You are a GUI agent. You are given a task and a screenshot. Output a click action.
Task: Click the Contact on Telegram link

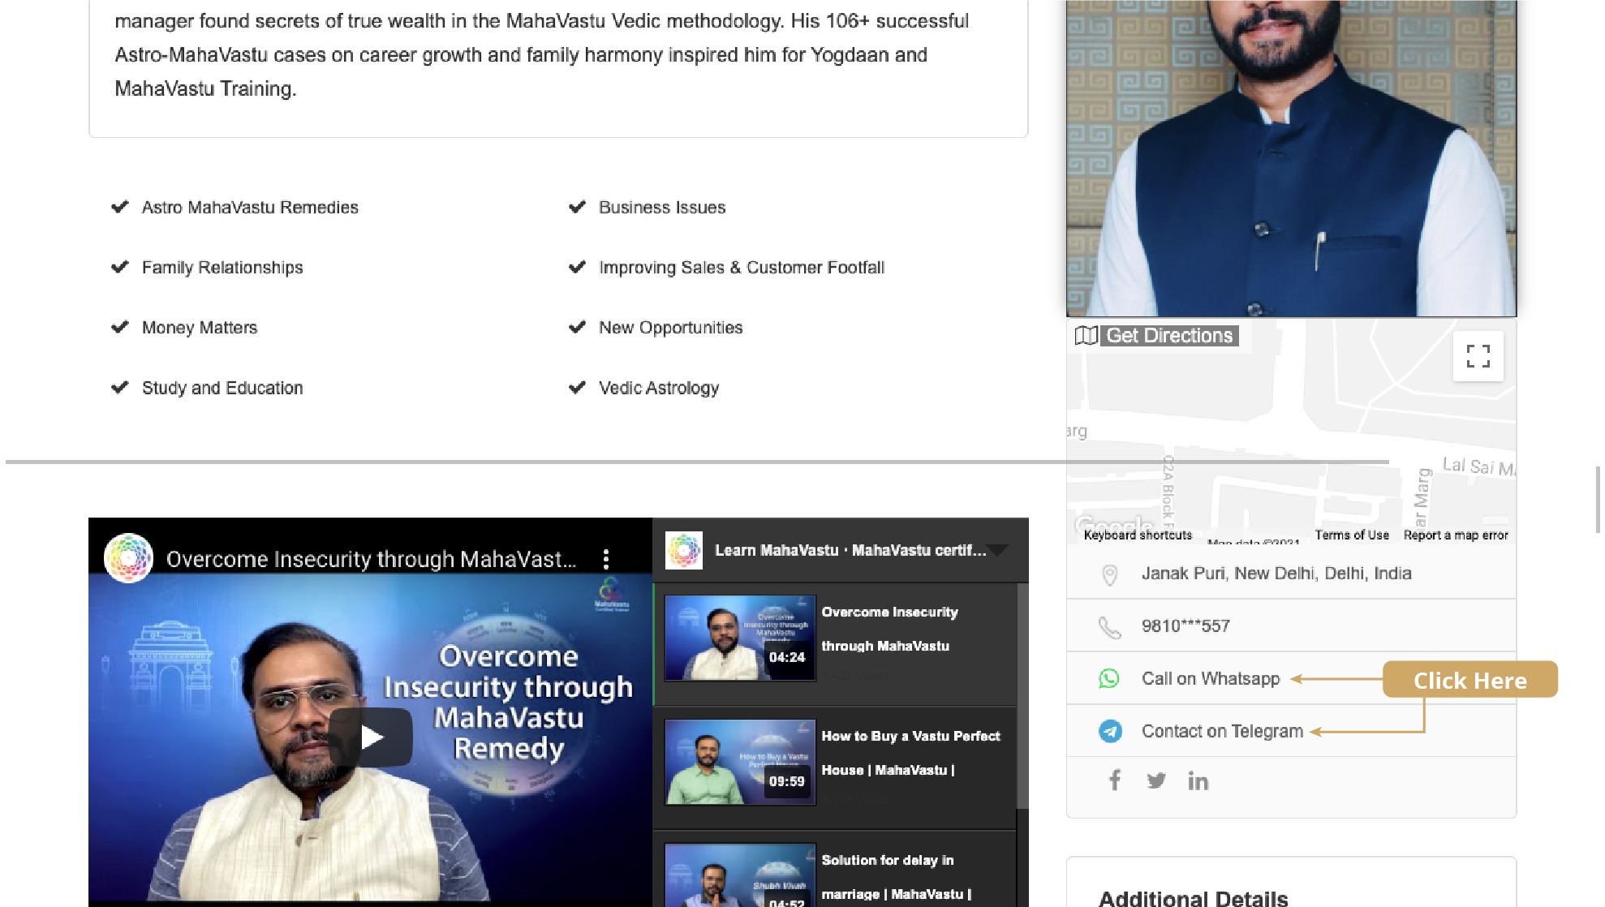pyautogui.click(x=1221, y=731)
